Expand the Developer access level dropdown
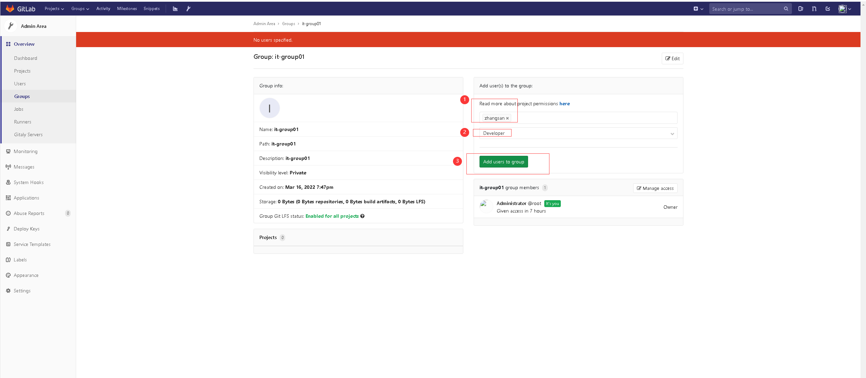The image size is (866, 378). tap(578, 133)
